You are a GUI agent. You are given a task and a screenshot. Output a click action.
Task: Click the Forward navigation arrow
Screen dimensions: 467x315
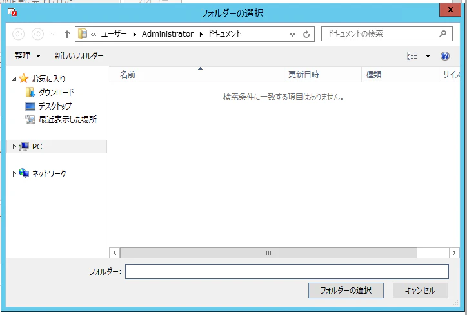37,34
